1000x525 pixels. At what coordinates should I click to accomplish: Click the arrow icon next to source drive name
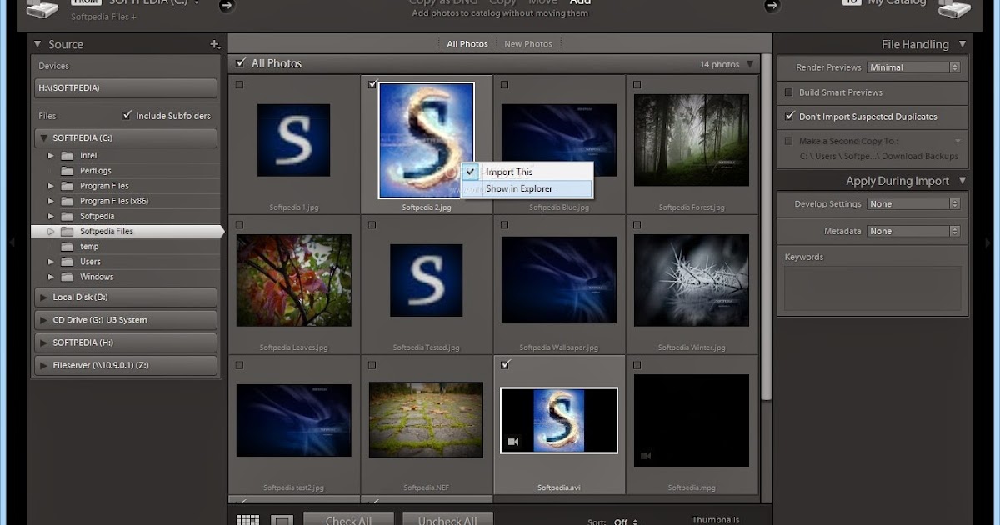coord(227,6)
